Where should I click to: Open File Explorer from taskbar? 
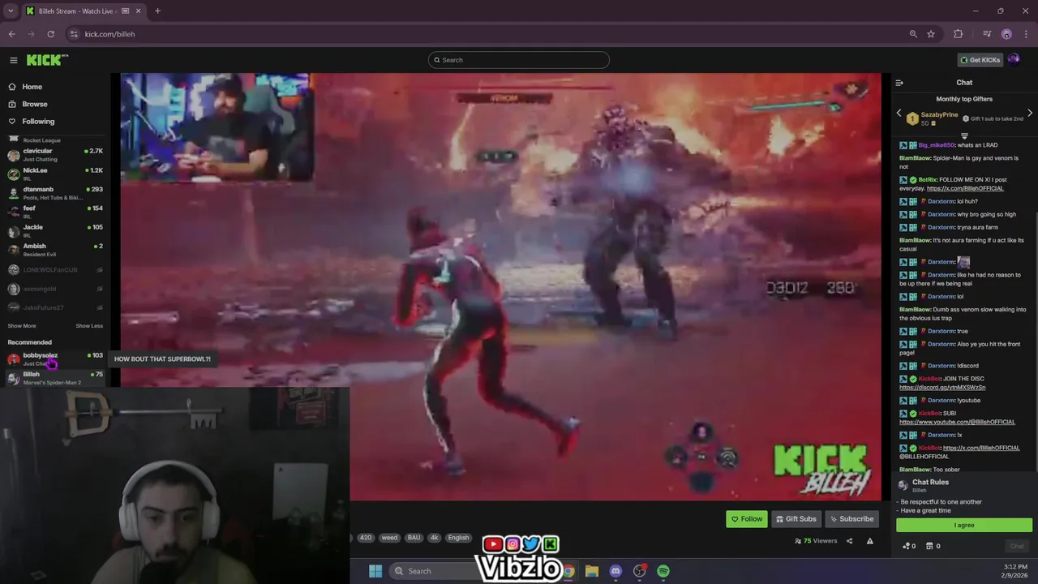(x=592, y=571)
